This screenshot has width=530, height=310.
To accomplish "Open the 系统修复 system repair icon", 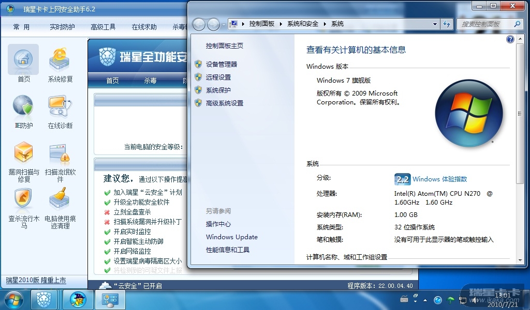I will 60,59.
